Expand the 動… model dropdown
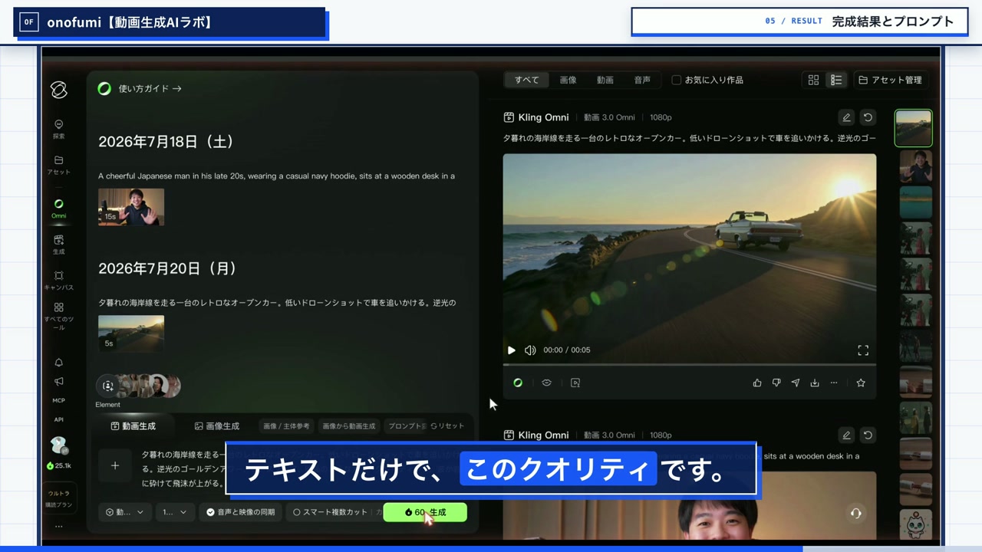 124,512
